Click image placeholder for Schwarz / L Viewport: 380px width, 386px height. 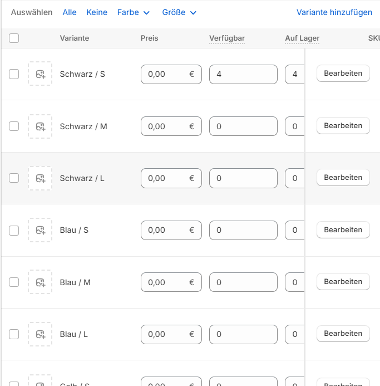[x=40, y=178]
